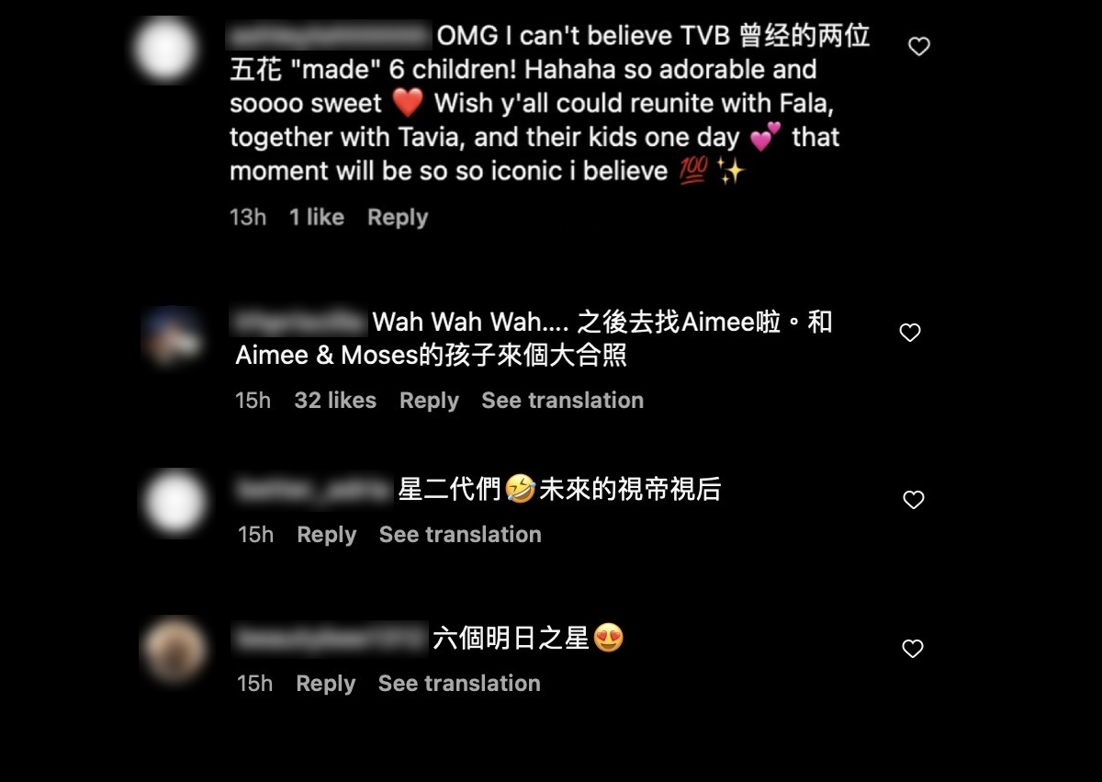Like the OMG TVB comment via its heart
The width and height of the screenshot is (1102, 782).
(919, 46)
